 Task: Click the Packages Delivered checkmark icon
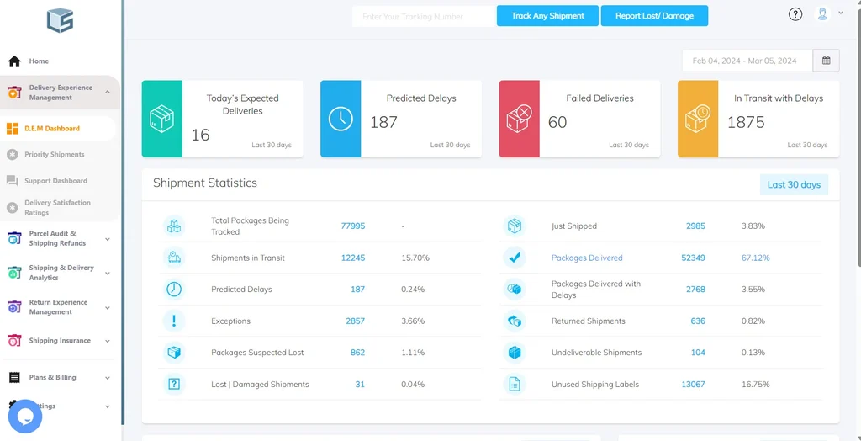click(x=515, y=258)
